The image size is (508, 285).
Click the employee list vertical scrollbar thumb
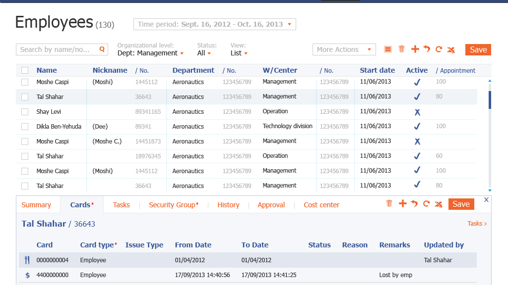490,99
